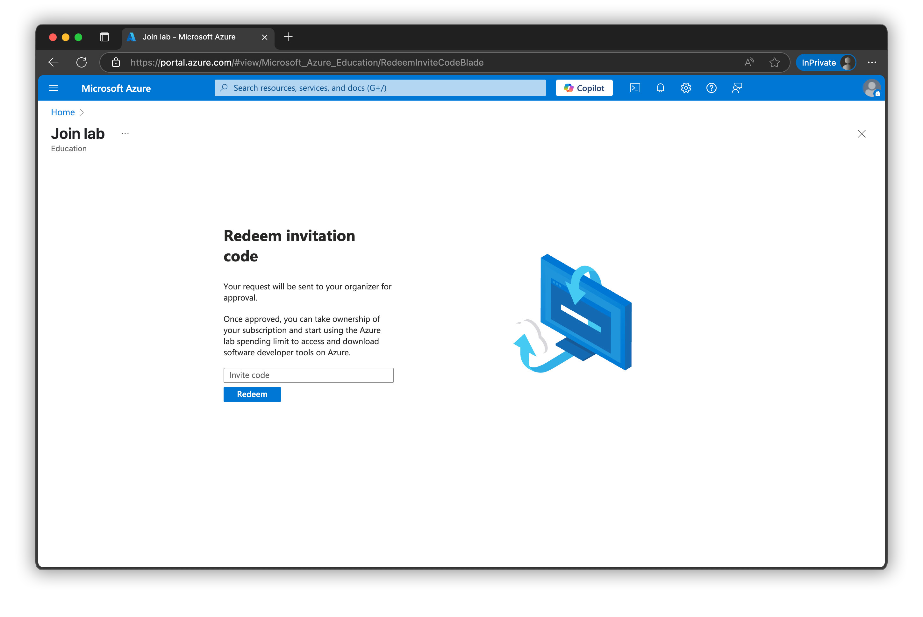Open browser settings ellipsis menu
923x617 pixels.
(x=872, y=62)
